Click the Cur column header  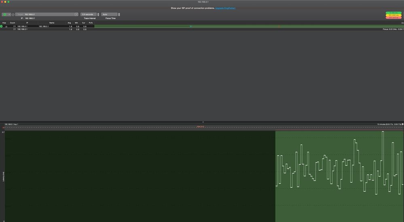(x=83, y=23)
